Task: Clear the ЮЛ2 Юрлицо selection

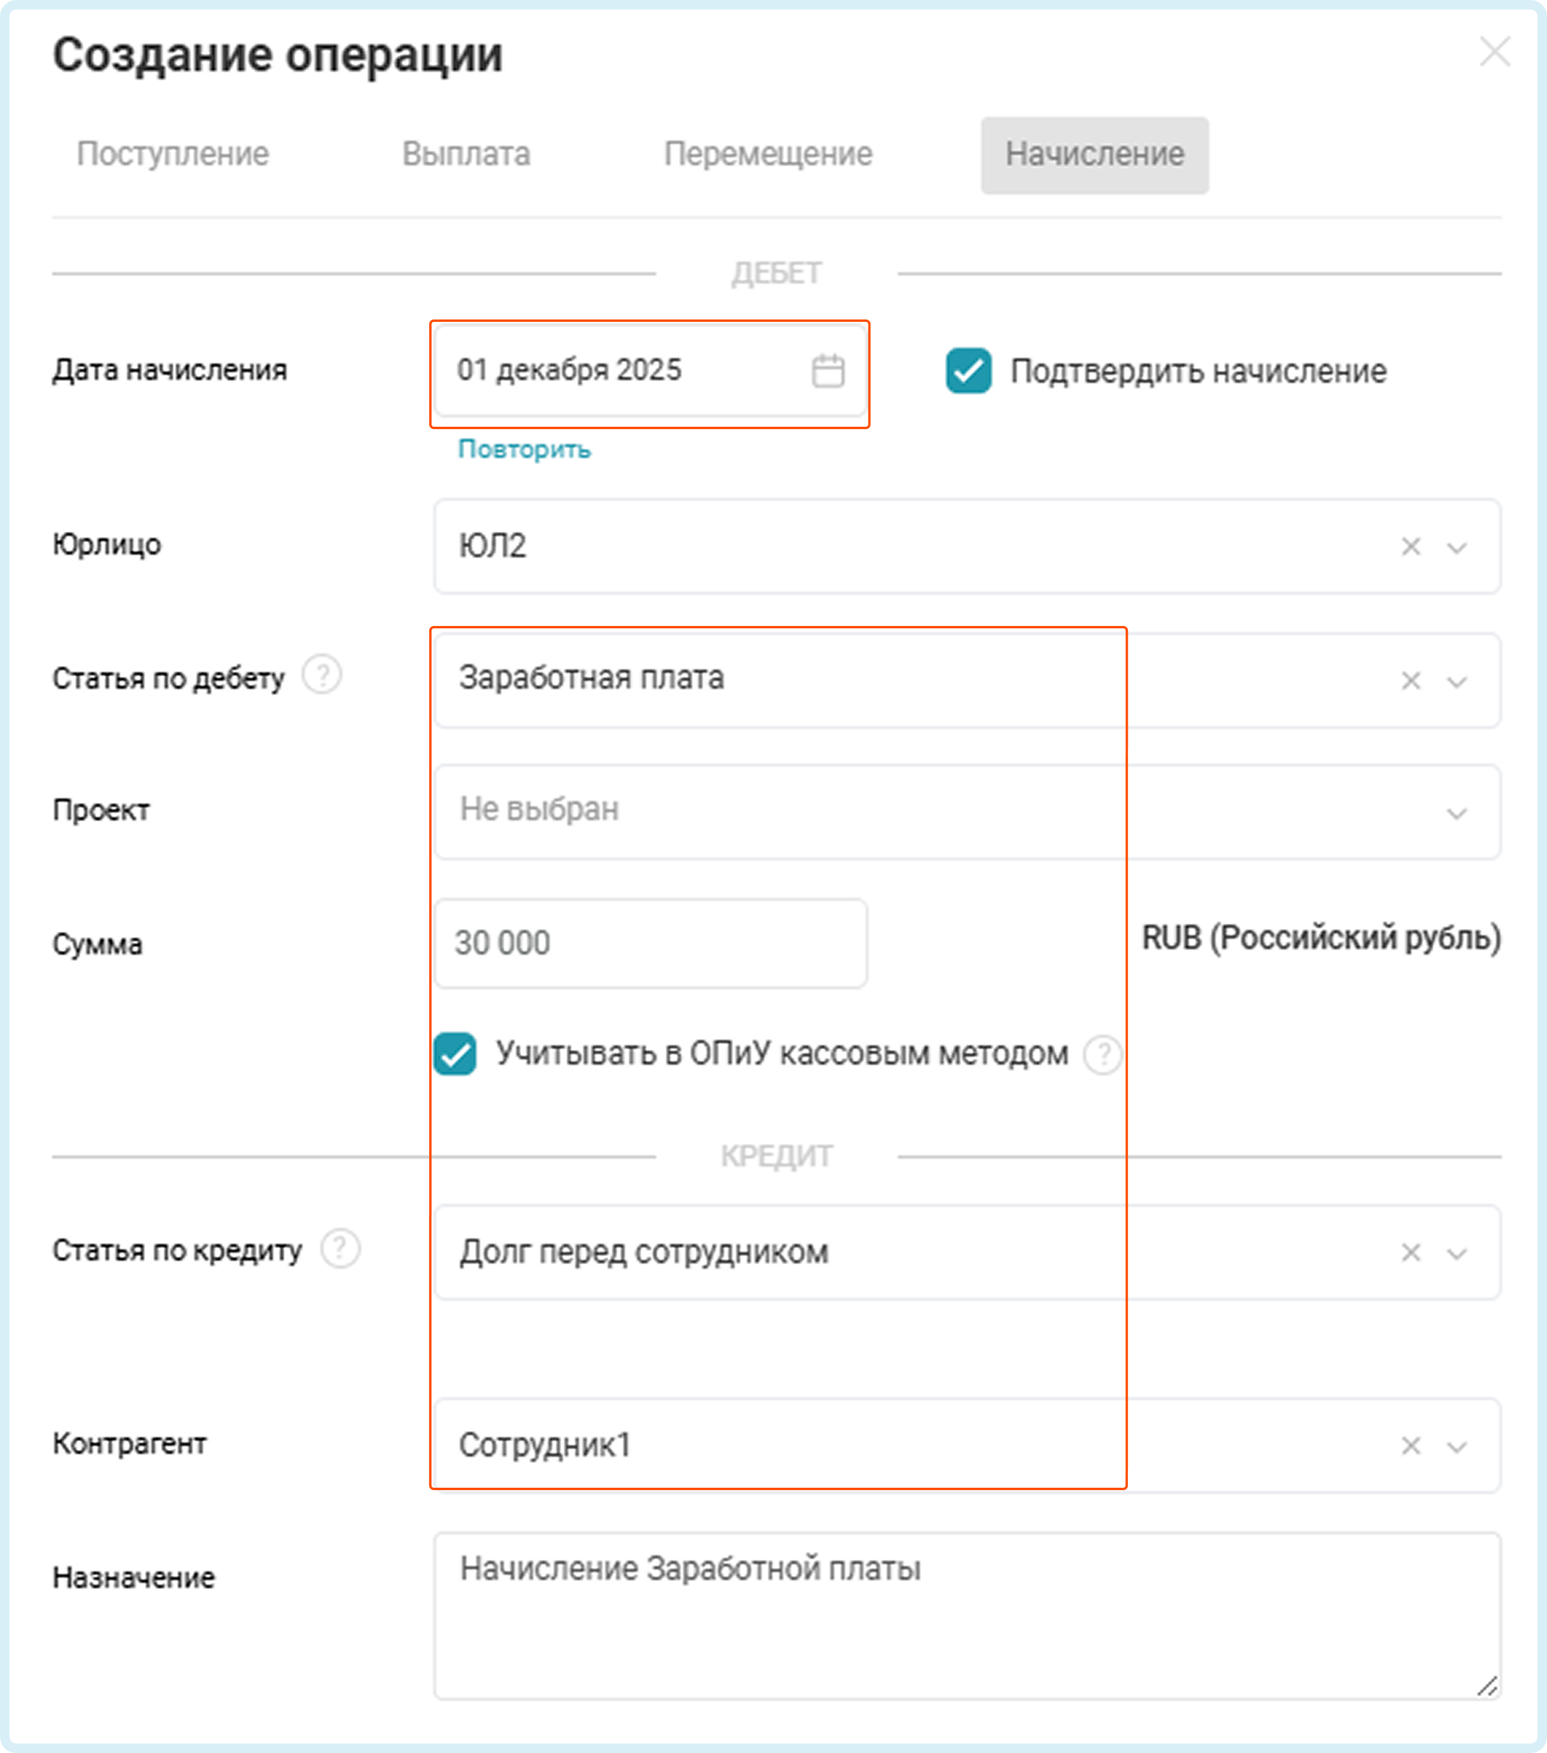Action: click(1411, 546)
